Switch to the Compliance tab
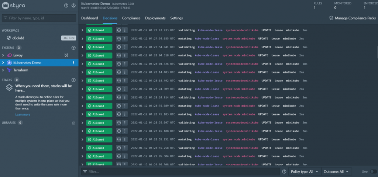Image resolution: width=378 pixels, height=177 pixels. click(x=131, y=18)
